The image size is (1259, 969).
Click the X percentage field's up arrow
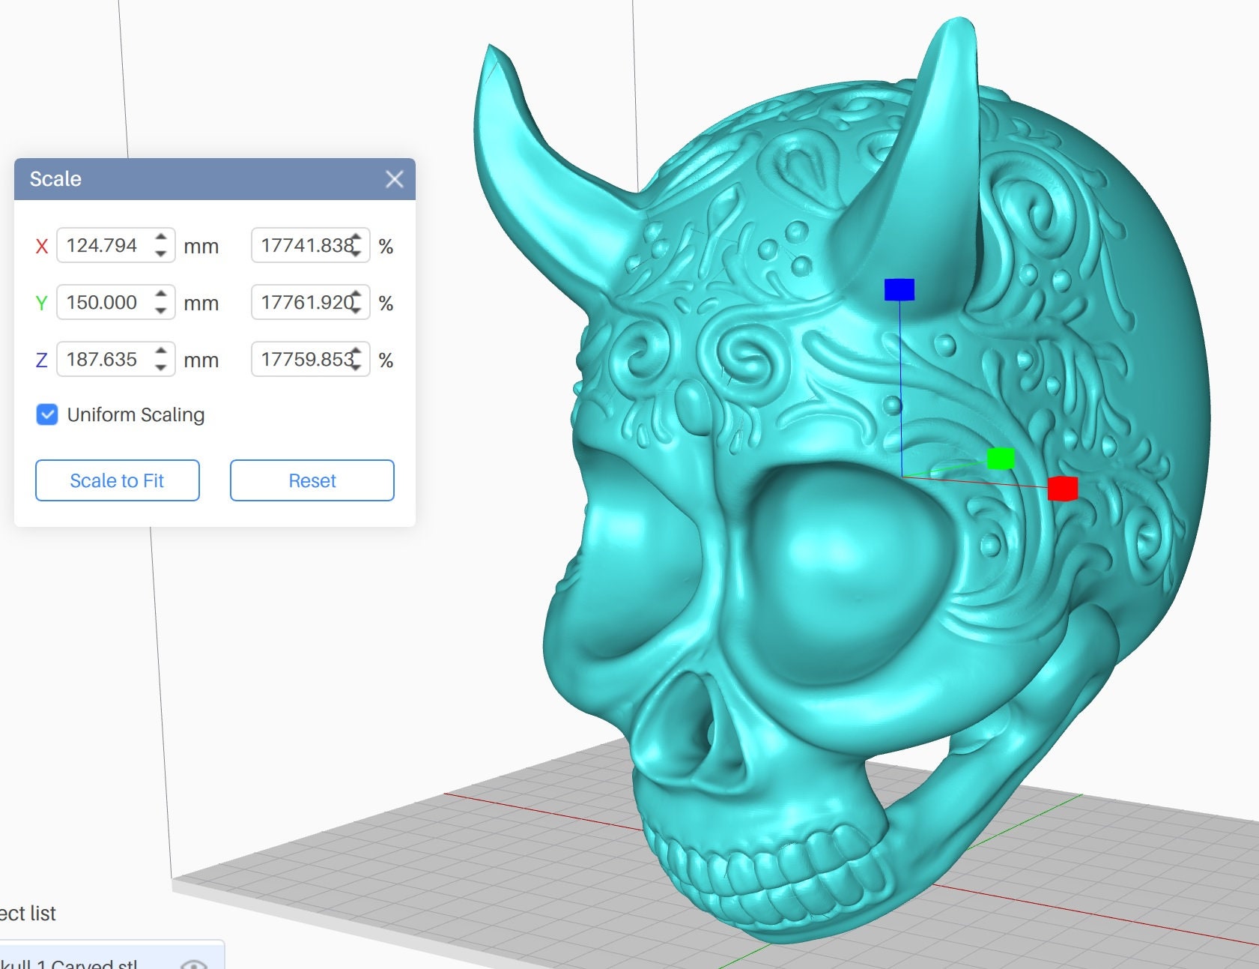click(357, 238)
